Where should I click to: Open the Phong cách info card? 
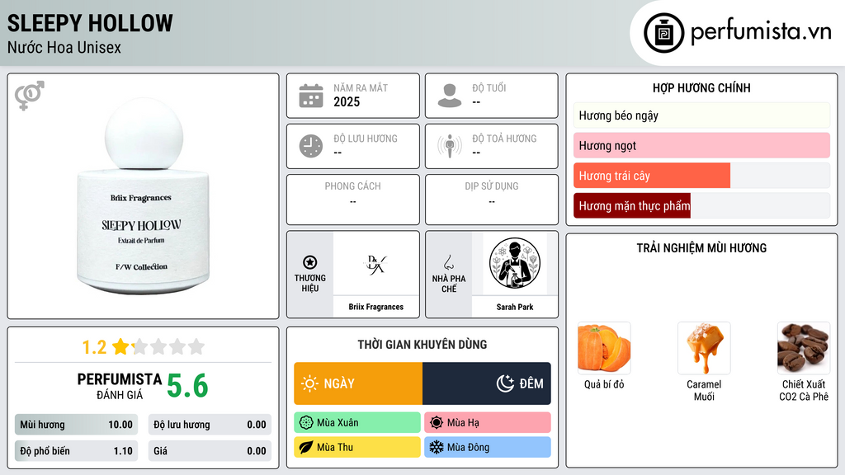click(x=353, y=200)
